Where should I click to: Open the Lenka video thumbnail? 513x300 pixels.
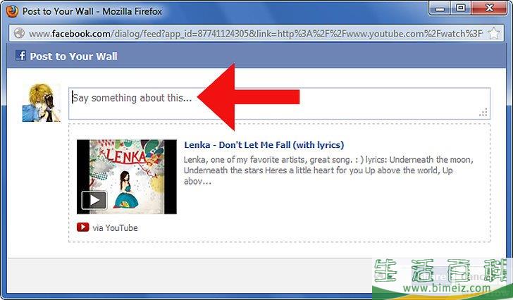pos(127,177)
